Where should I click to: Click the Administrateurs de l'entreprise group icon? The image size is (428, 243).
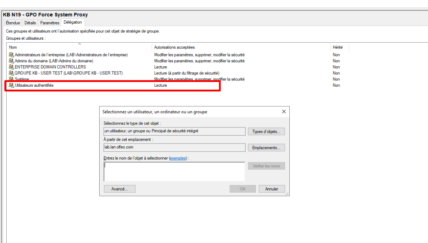(x=11, y=55)
